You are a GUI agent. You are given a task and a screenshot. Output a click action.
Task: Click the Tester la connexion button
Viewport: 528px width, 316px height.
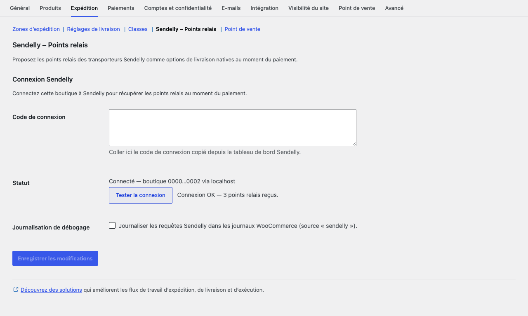coord(141,195)
